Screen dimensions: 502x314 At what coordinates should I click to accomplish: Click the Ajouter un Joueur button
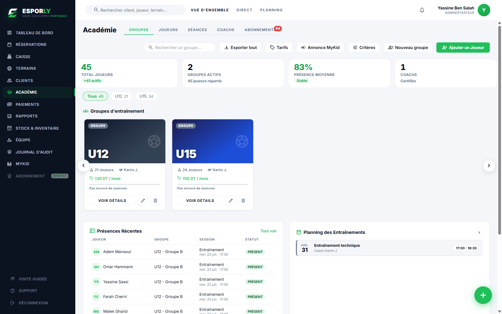(463, 47)
